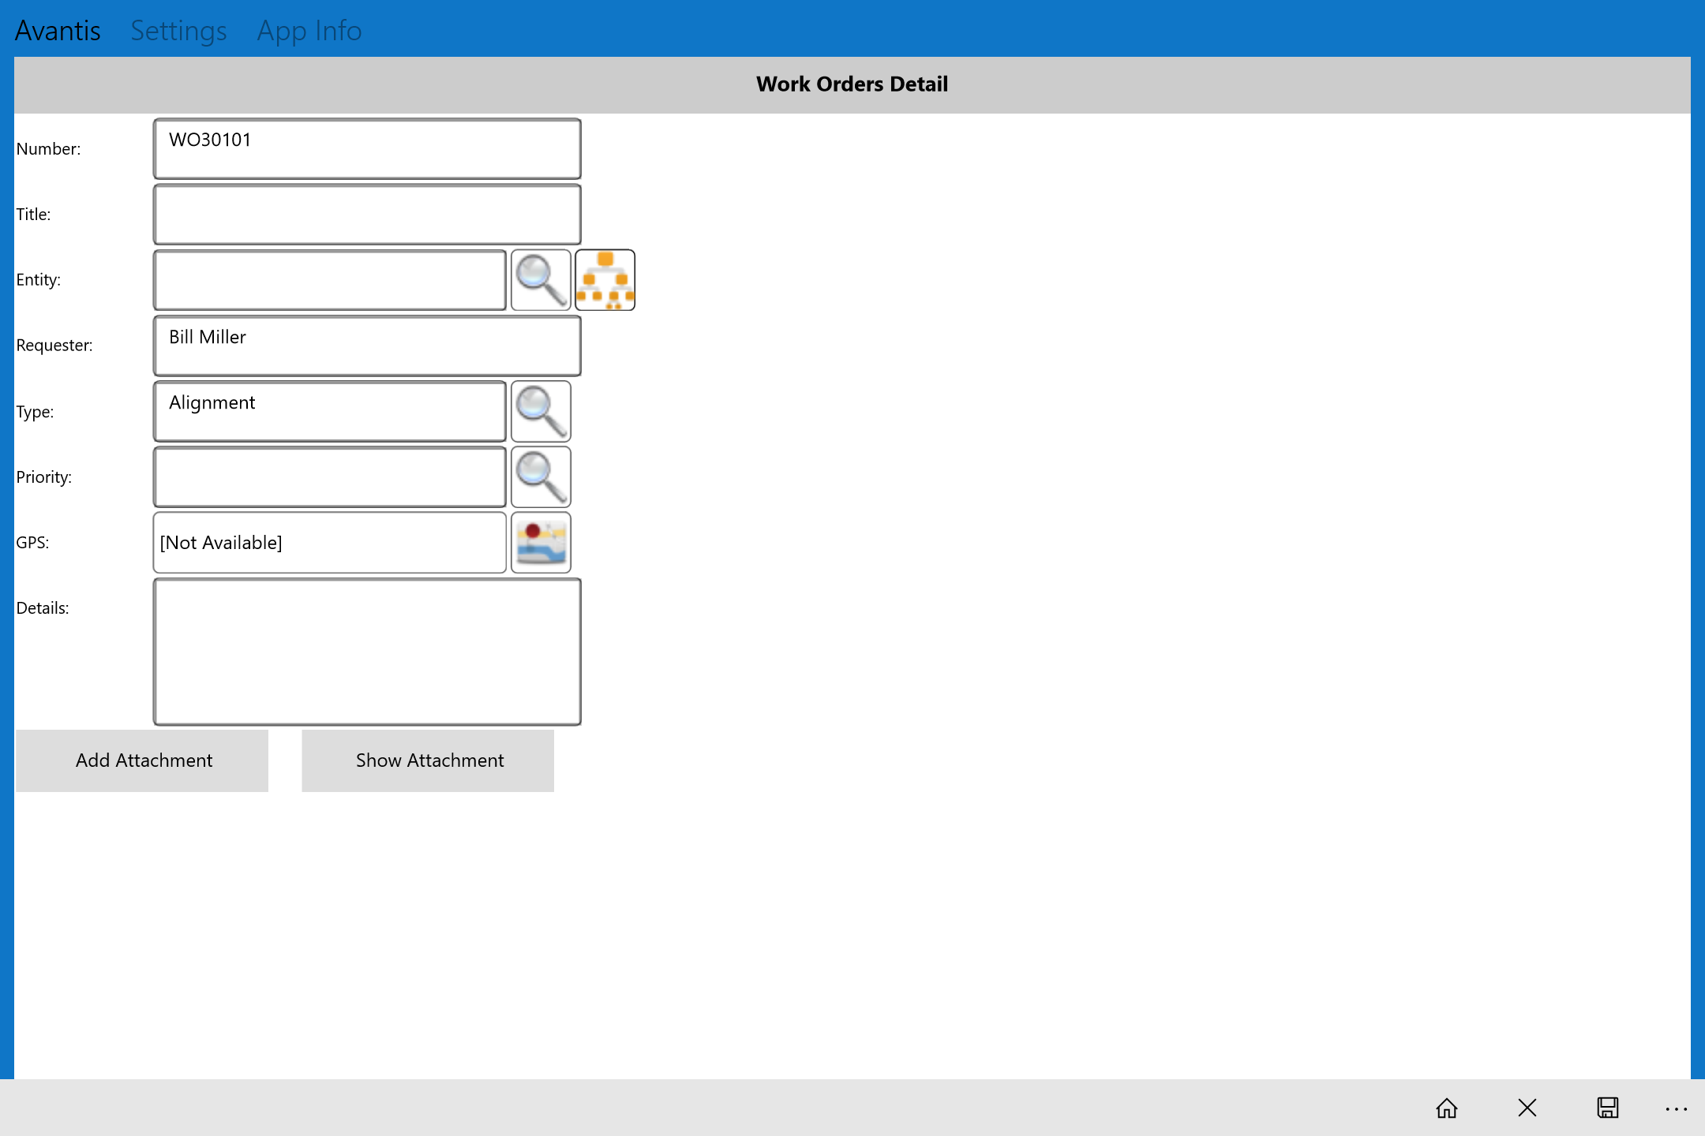Click the GPS map image icon
Screen dimensions: 1705x1136
coord(541,543)
